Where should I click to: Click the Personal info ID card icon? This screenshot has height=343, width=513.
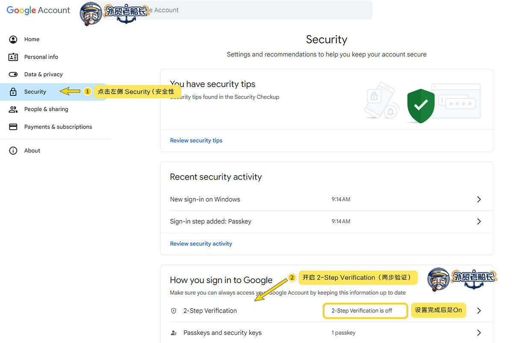pos(13,57)
